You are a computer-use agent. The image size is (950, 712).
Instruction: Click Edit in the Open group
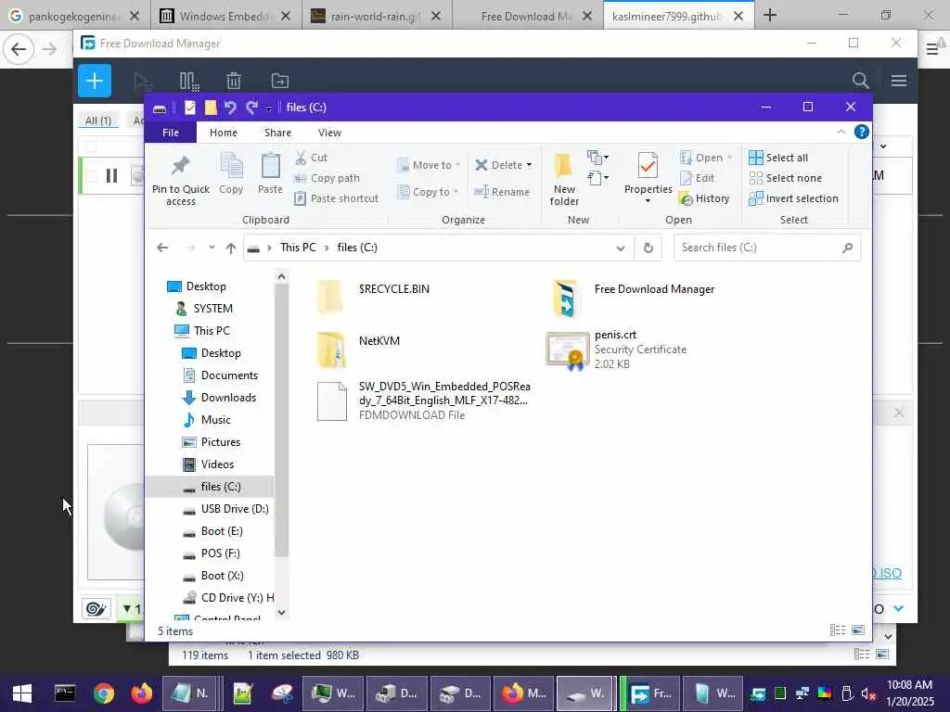pyautogui.click(x=698, y=178)
